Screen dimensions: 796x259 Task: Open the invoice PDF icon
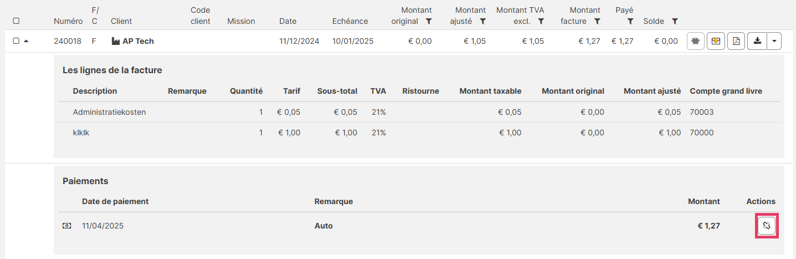pyautogui.click(x=736, y=41)
